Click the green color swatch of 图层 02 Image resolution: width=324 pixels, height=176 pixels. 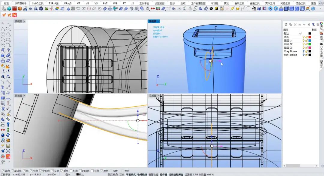point(310,44)
